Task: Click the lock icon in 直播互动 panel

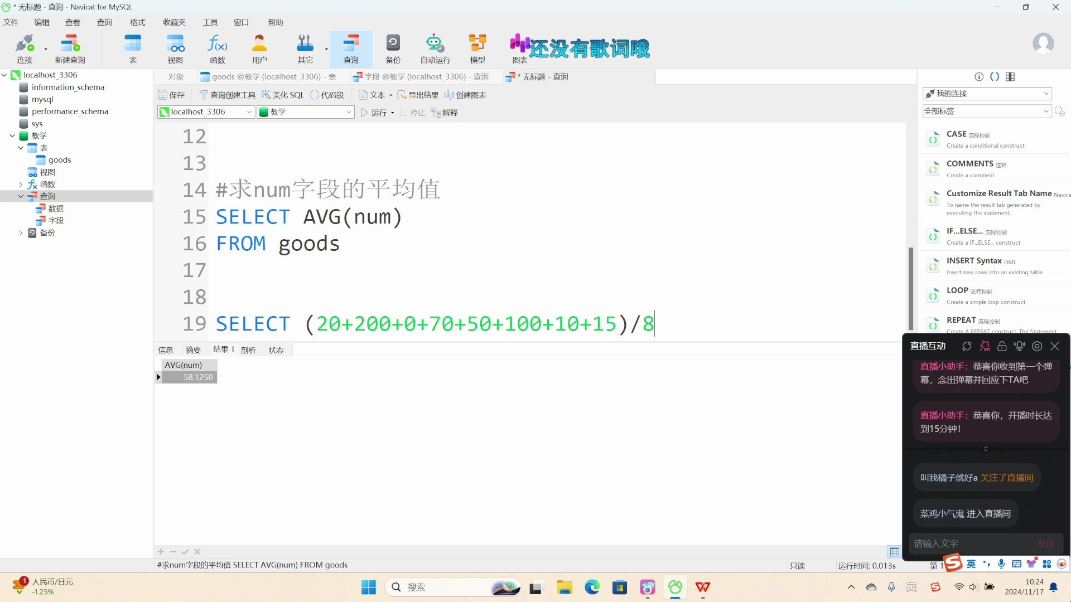Action: [1002, 346]
